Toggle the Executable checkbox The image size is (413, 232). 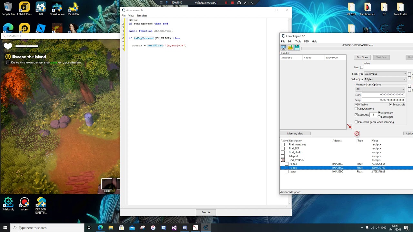point(391,105)
